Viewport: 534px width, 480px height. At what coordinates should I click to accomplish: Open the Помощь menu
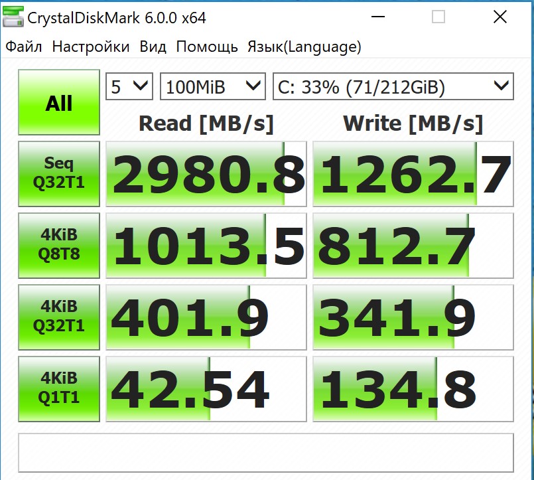point(207,46)
